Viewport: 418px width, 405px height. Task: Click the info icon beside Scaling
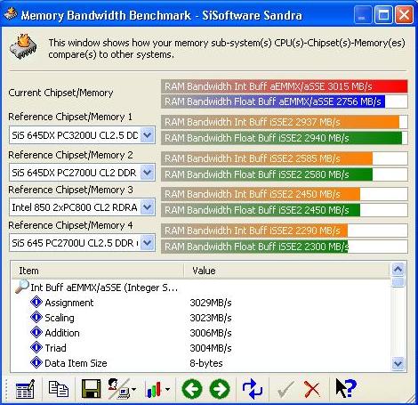tap(36, 317)
